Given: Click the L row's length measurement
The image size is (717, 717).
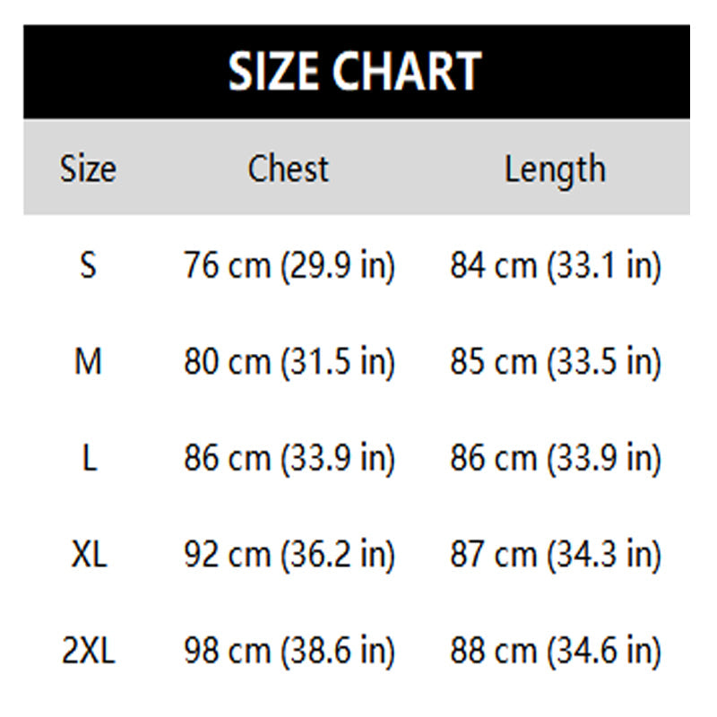Looking at the screenshot, I should coord(555,459).
